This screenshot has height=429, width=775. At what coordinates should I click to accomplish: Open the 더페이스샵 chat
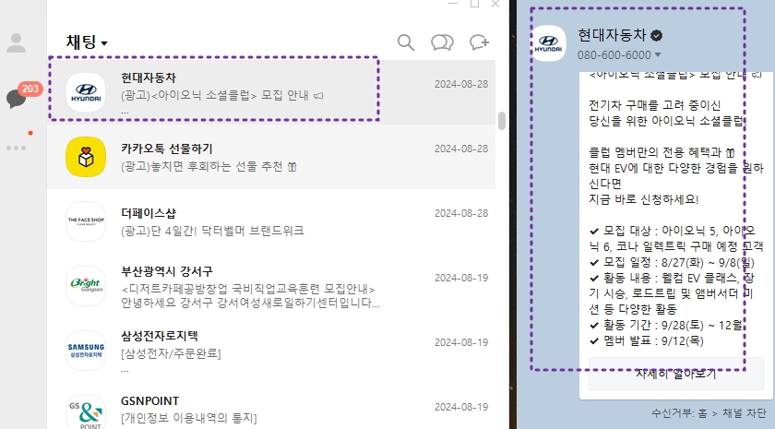[x=271, y=221]
